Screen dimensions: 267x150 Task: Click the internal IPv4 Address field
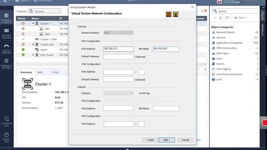pos(118,108)
